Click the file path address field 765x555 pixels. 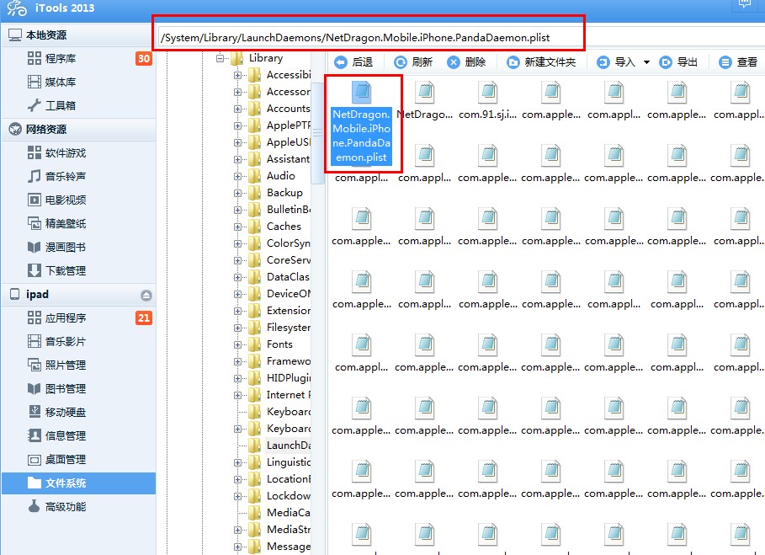[371, 38]
